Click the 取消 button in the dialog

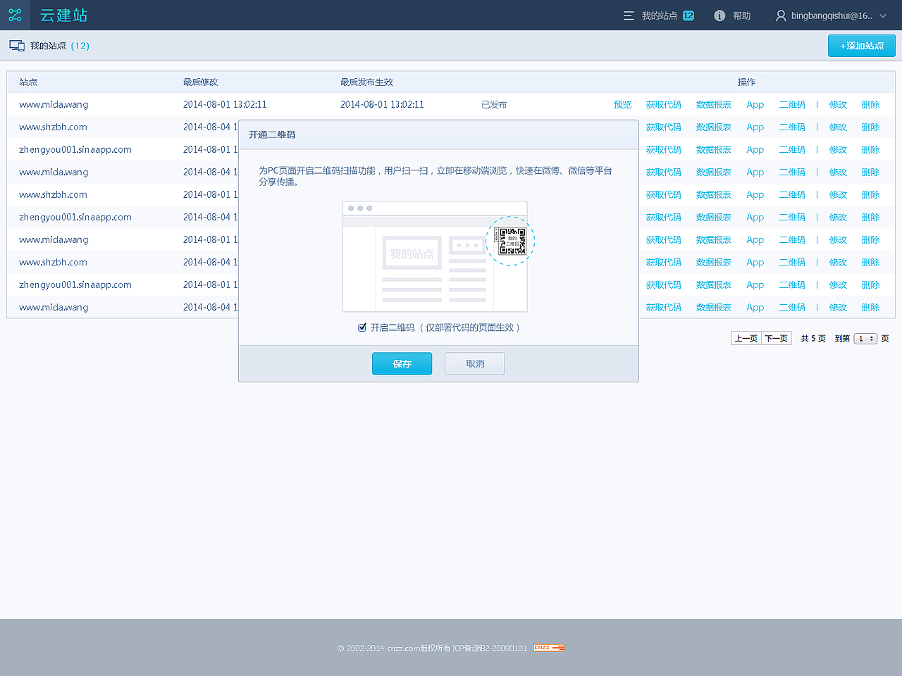[x=475, y=363]
